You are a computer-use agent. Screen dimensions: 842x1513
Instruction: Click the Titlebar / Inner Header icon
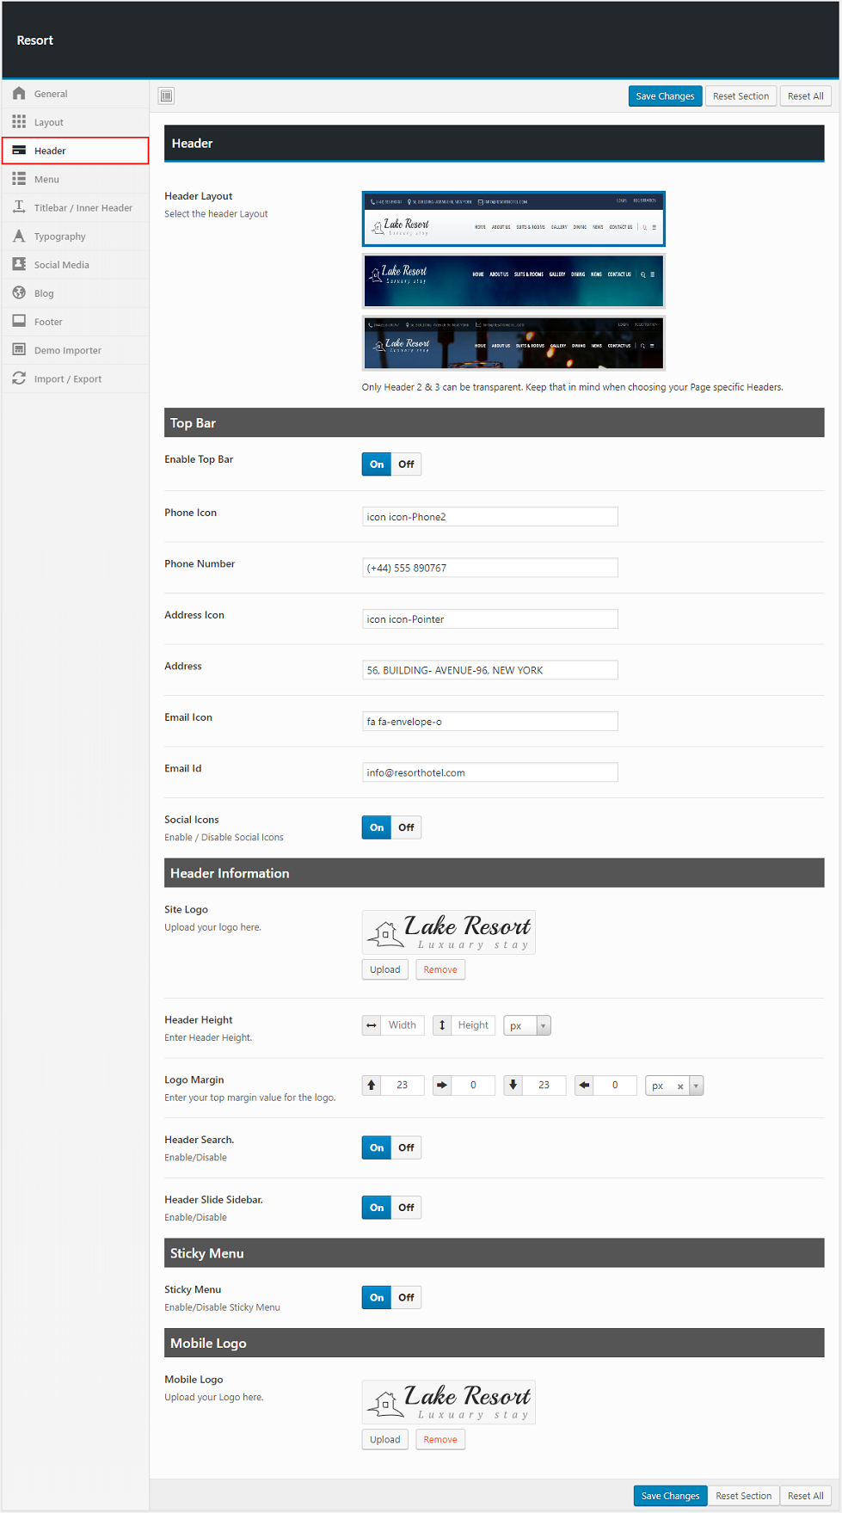(x=19, y=207)
